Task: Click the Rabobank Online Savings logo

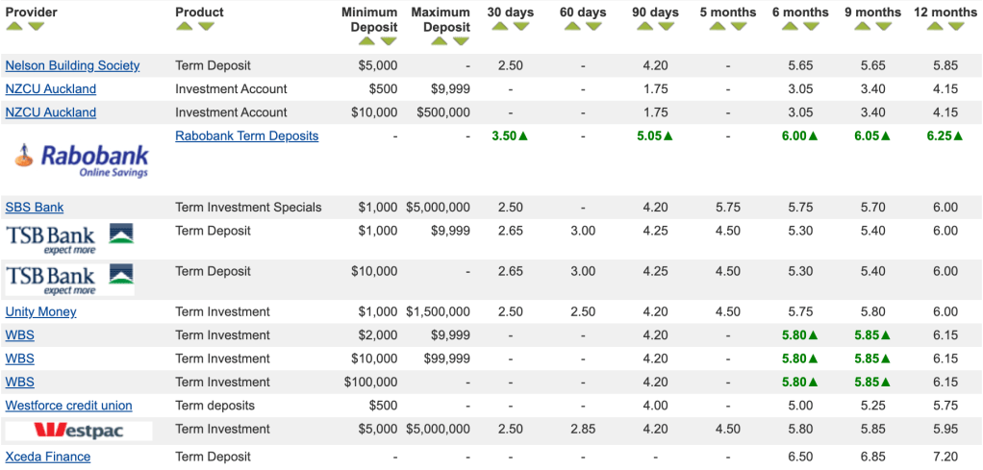Action: click(82, 160)
